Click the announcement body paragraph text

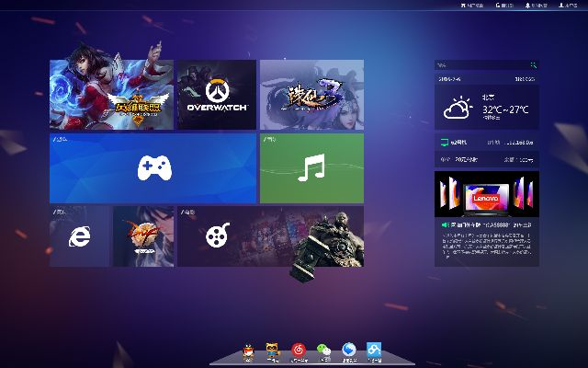click(487, 245)
